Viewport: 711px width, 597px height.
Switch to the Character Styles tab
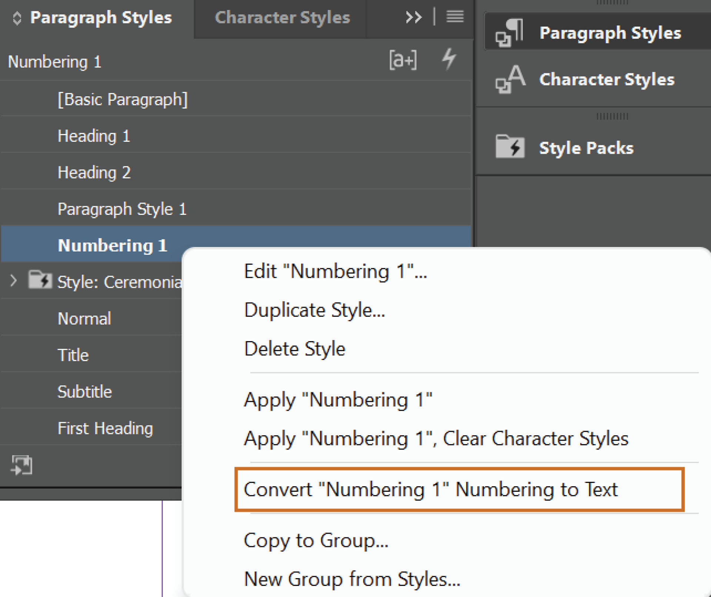(283, 17)
